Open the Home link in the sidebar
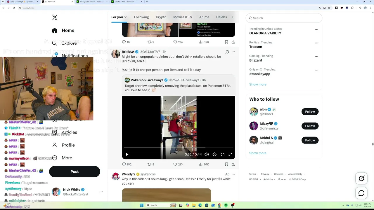374x210 pixels. 63,30
